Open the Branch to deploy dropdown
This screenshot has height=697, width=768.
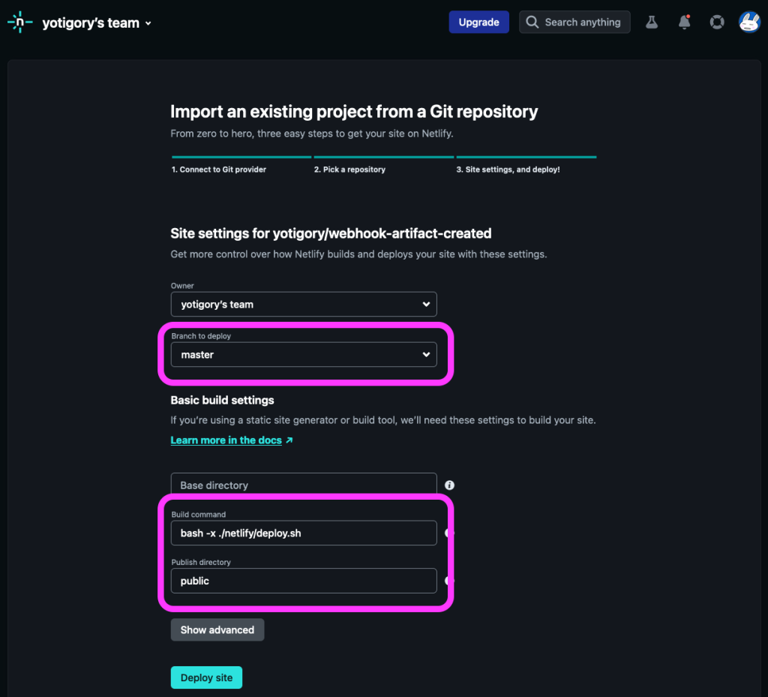[x=304, y=354]
